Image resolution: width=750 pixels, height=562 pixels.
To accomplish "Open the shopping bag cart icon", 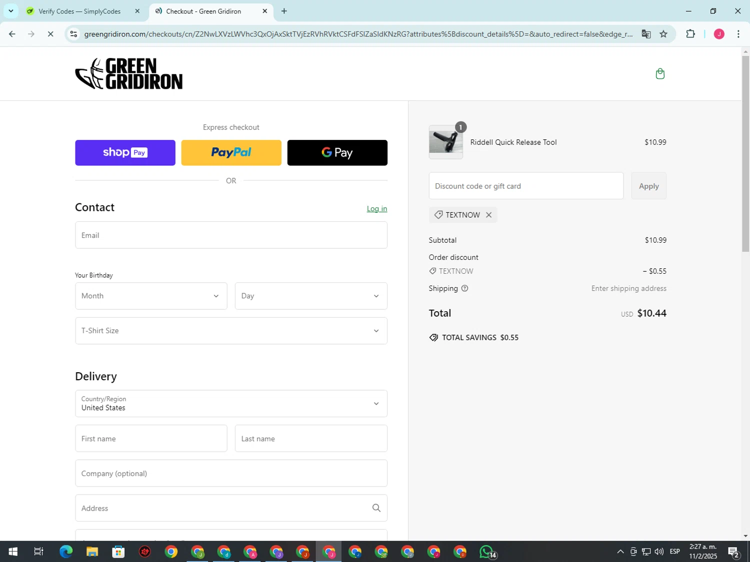I will click(x=660, y=74).
